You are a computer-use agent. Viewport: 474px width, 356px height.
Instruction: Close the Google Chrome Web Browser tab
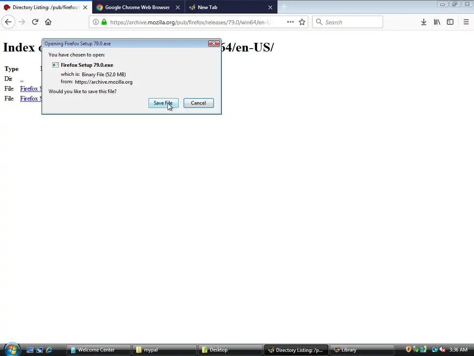click(178, 7)
